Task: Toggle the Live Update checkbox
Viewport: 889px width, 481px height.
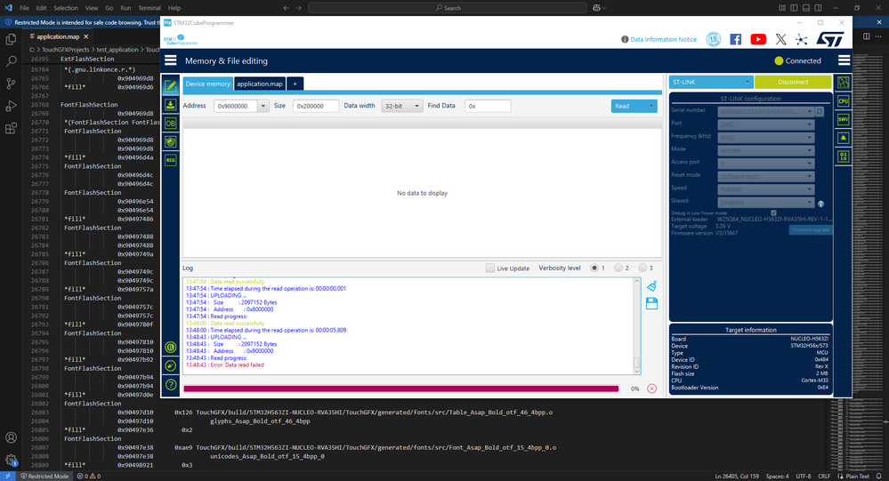Action: click(x=489, y=268)
